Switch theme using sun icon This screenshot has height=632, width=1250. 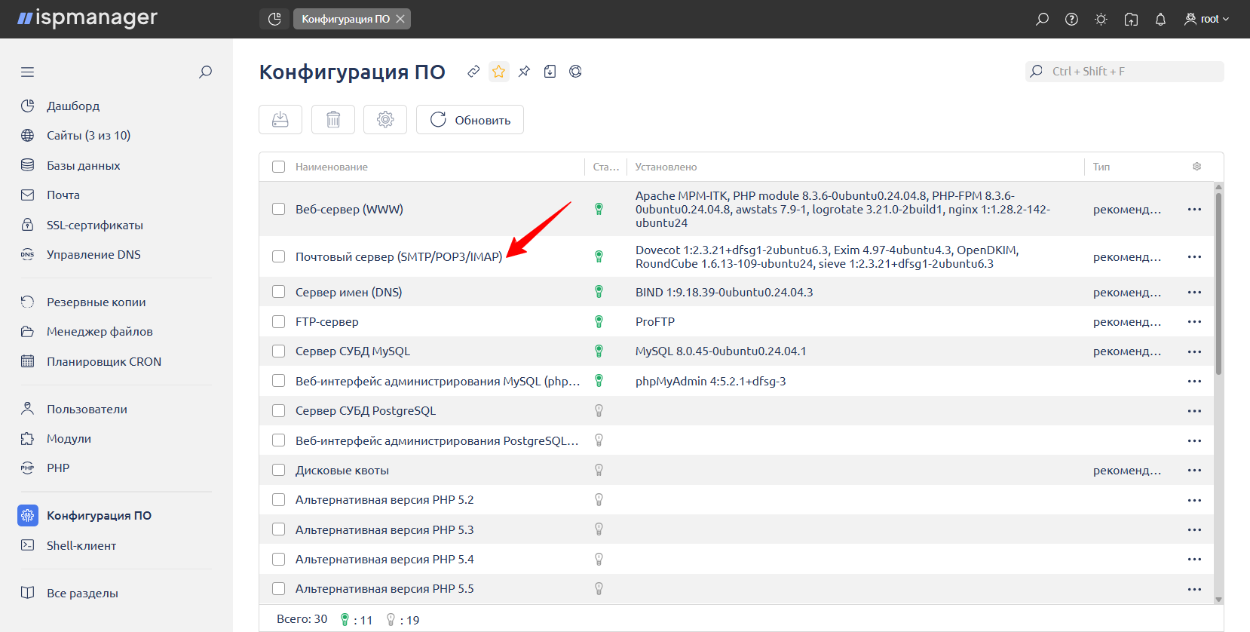click(1101, 20)
